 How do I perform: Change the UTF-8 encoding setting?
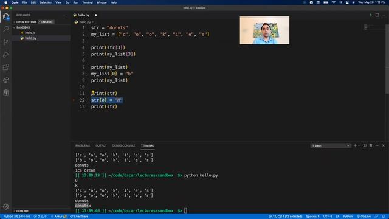(x=328, y=217)
